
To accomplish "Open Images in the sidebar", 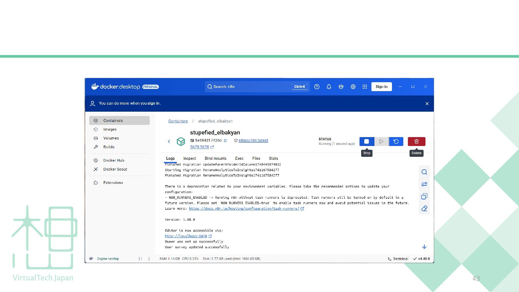I will pos(110,130).
